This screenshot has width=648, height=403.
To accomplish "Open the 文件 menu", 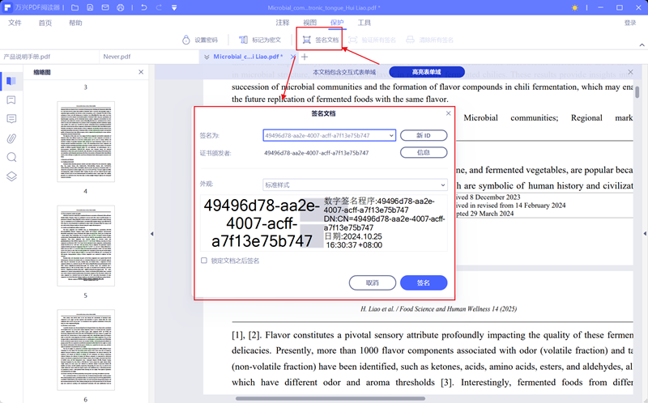I will click(15, 23).
